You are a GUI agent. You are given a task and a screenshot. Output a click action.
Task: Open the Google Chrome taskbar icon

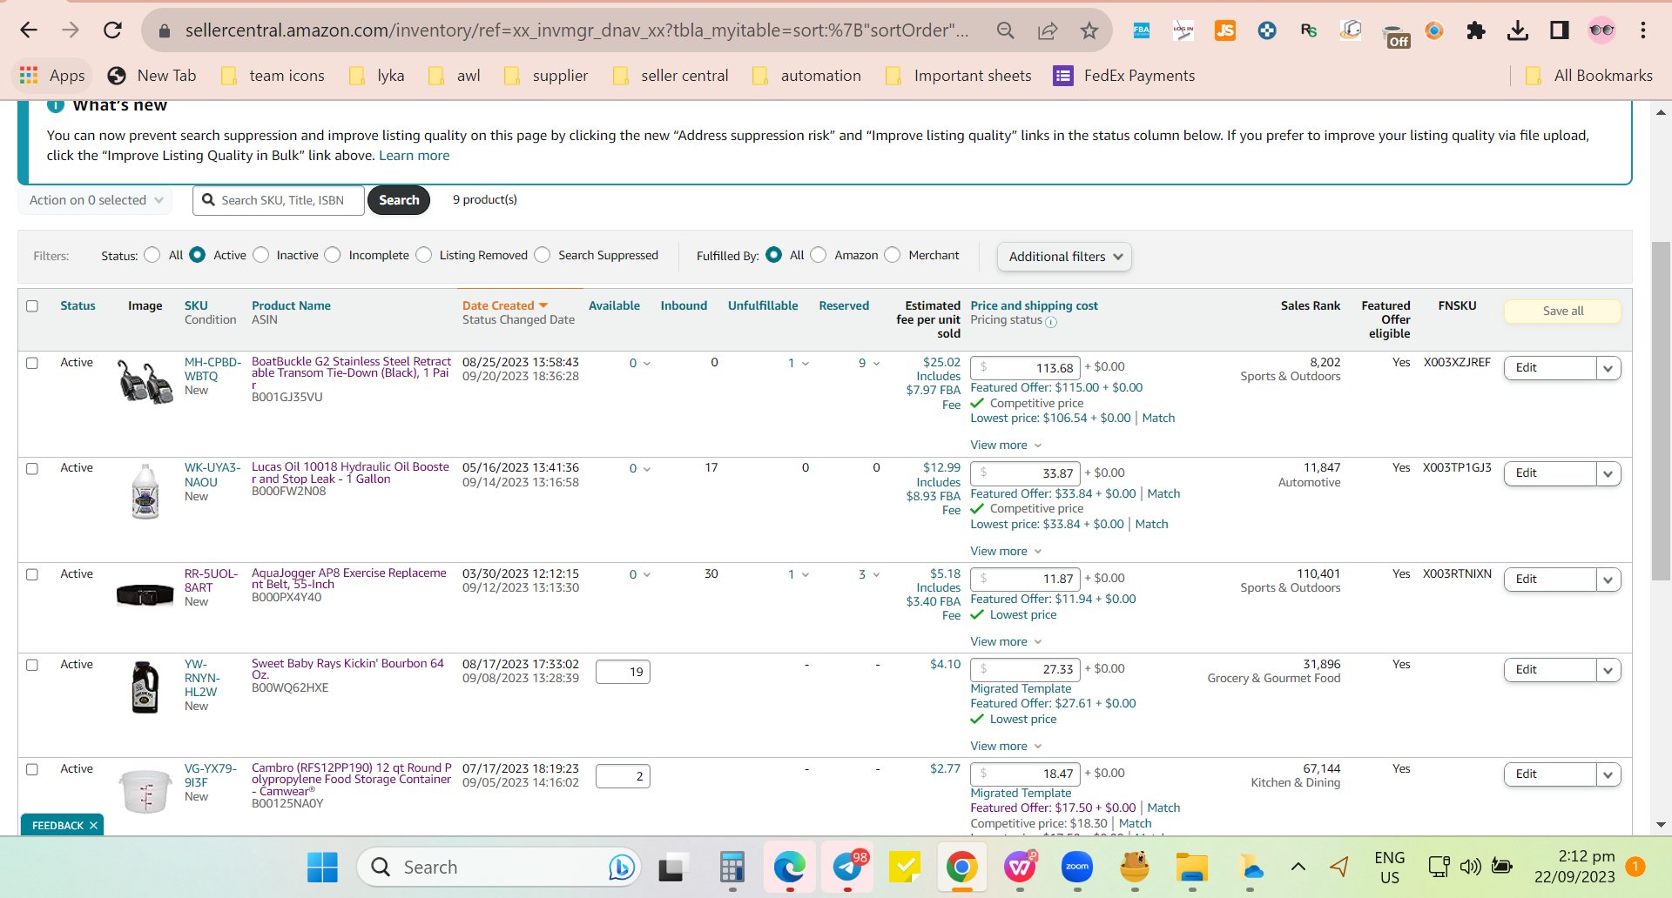click(962, 867)
